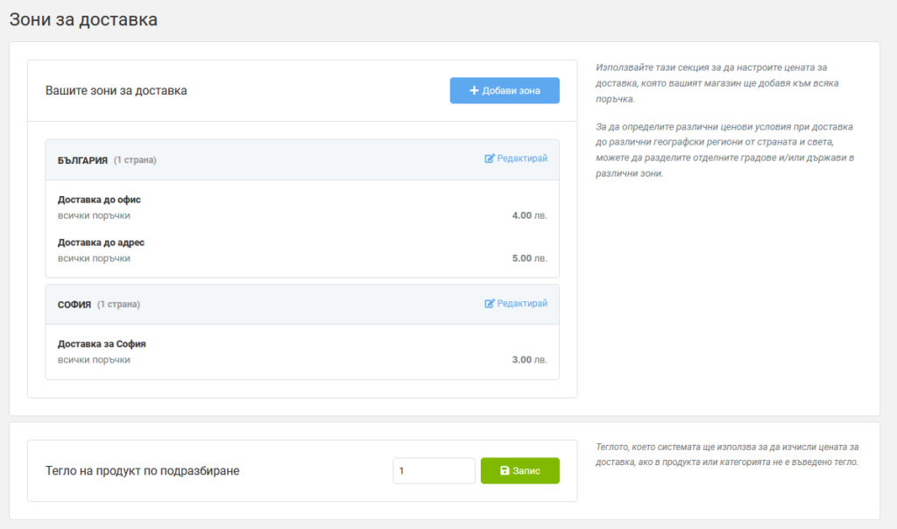Click the Вашите зони за доставка heading
Screen dimensions: 897x529
117,90
